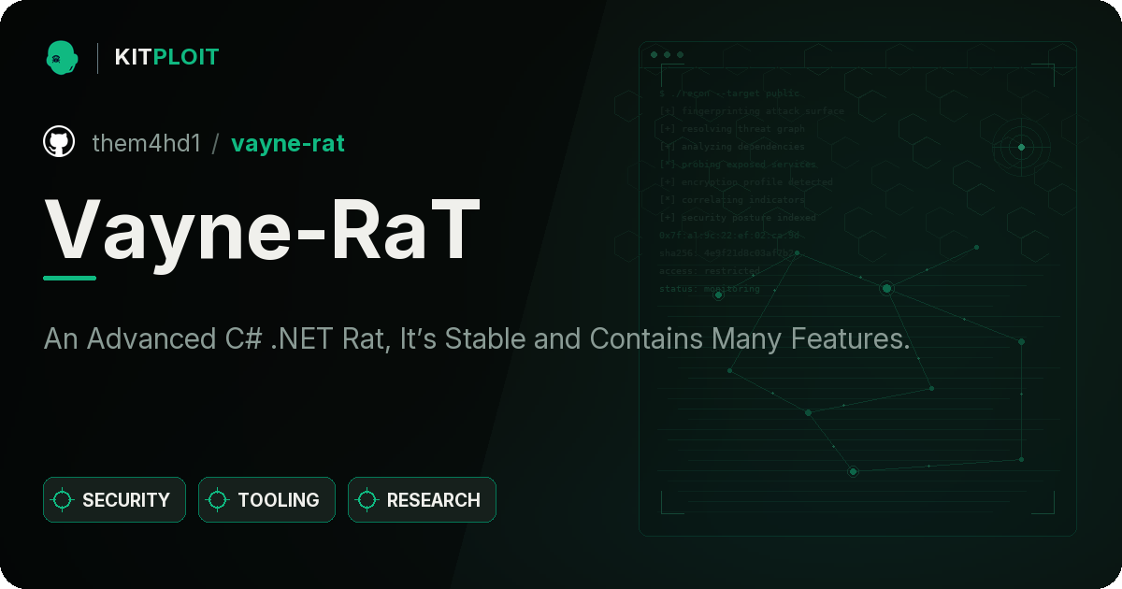
Task: Click the terminal line "status: monitoring"
Action: coord(709,289)
